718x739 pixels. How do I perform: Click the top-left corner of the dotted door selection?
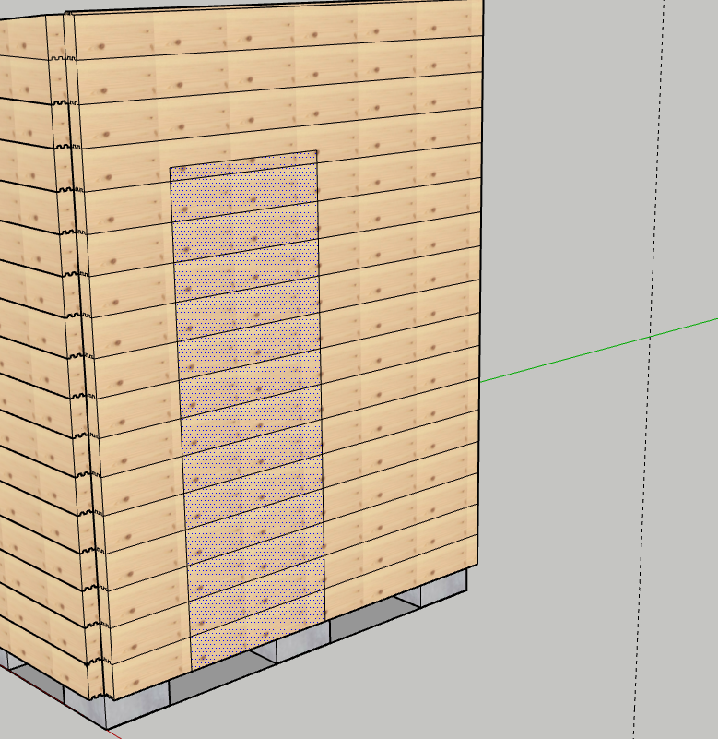pos(171,168)
